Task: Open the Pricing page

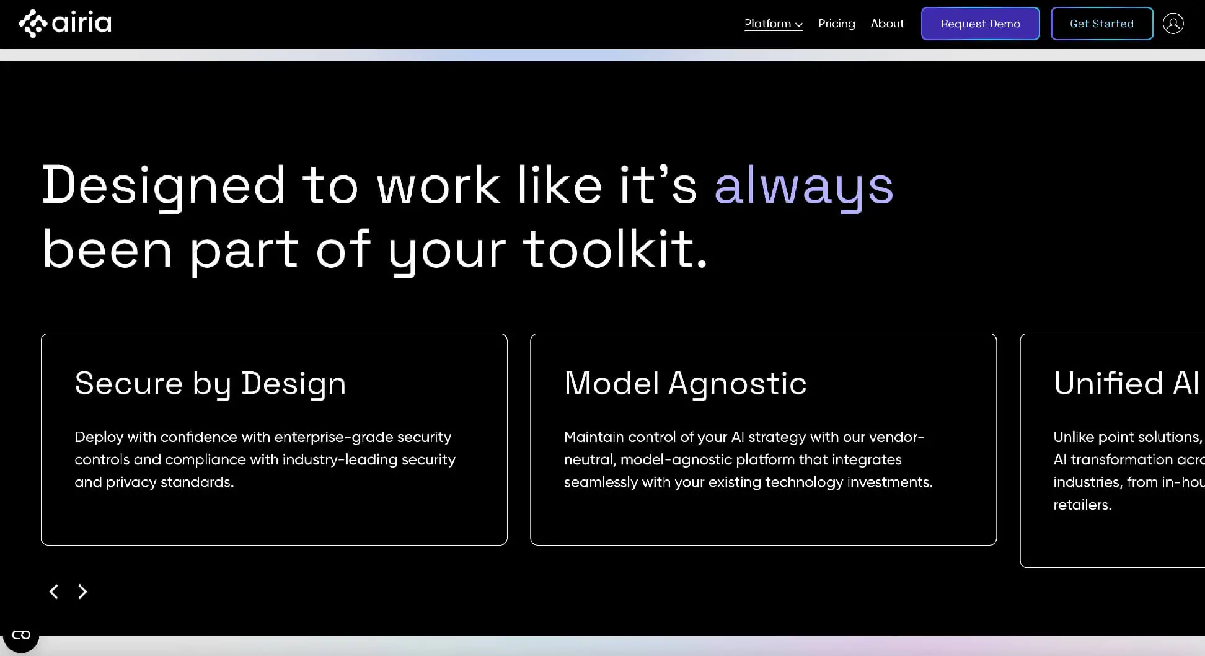Action: (x=836, y=24)
